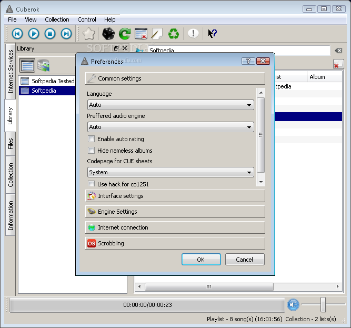Select the playlist view icon in Library panel
This screenshot has width=351, height=328.
[27, 65]
